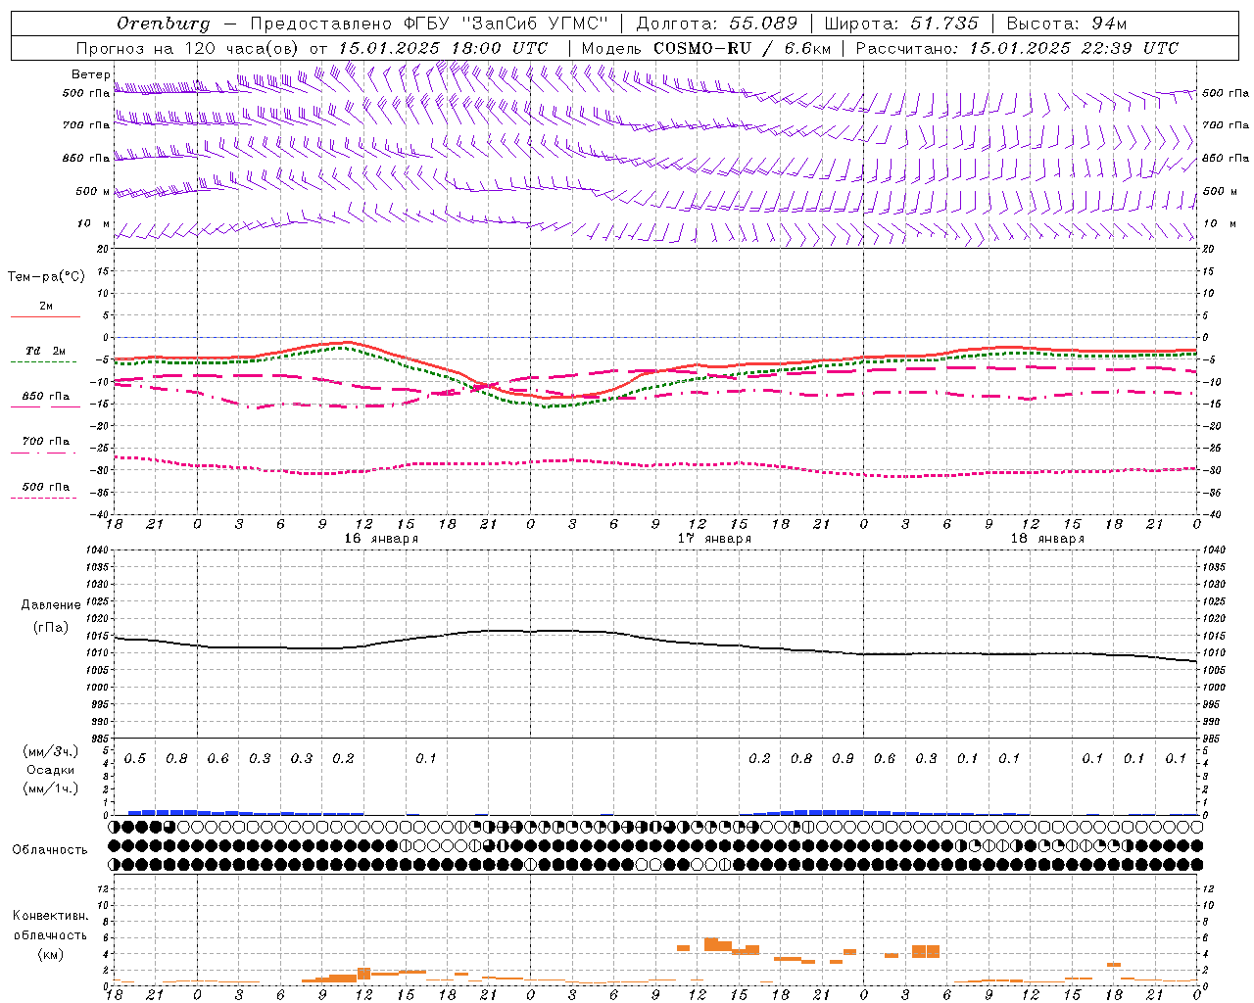Click the 'Ветер' wind panel label
This screenshot has height=1003, width=1254.
pyautogui.click(x=90, y=74)
